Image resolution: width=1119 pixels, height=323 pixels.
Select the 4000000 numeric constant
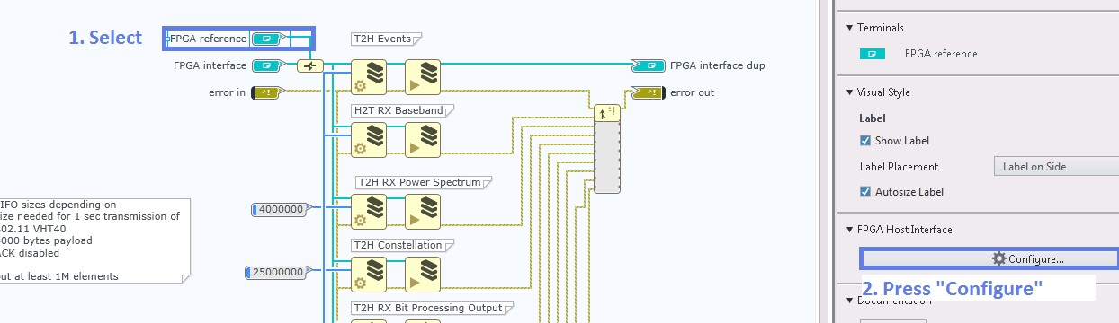click(x=280, y=209)
